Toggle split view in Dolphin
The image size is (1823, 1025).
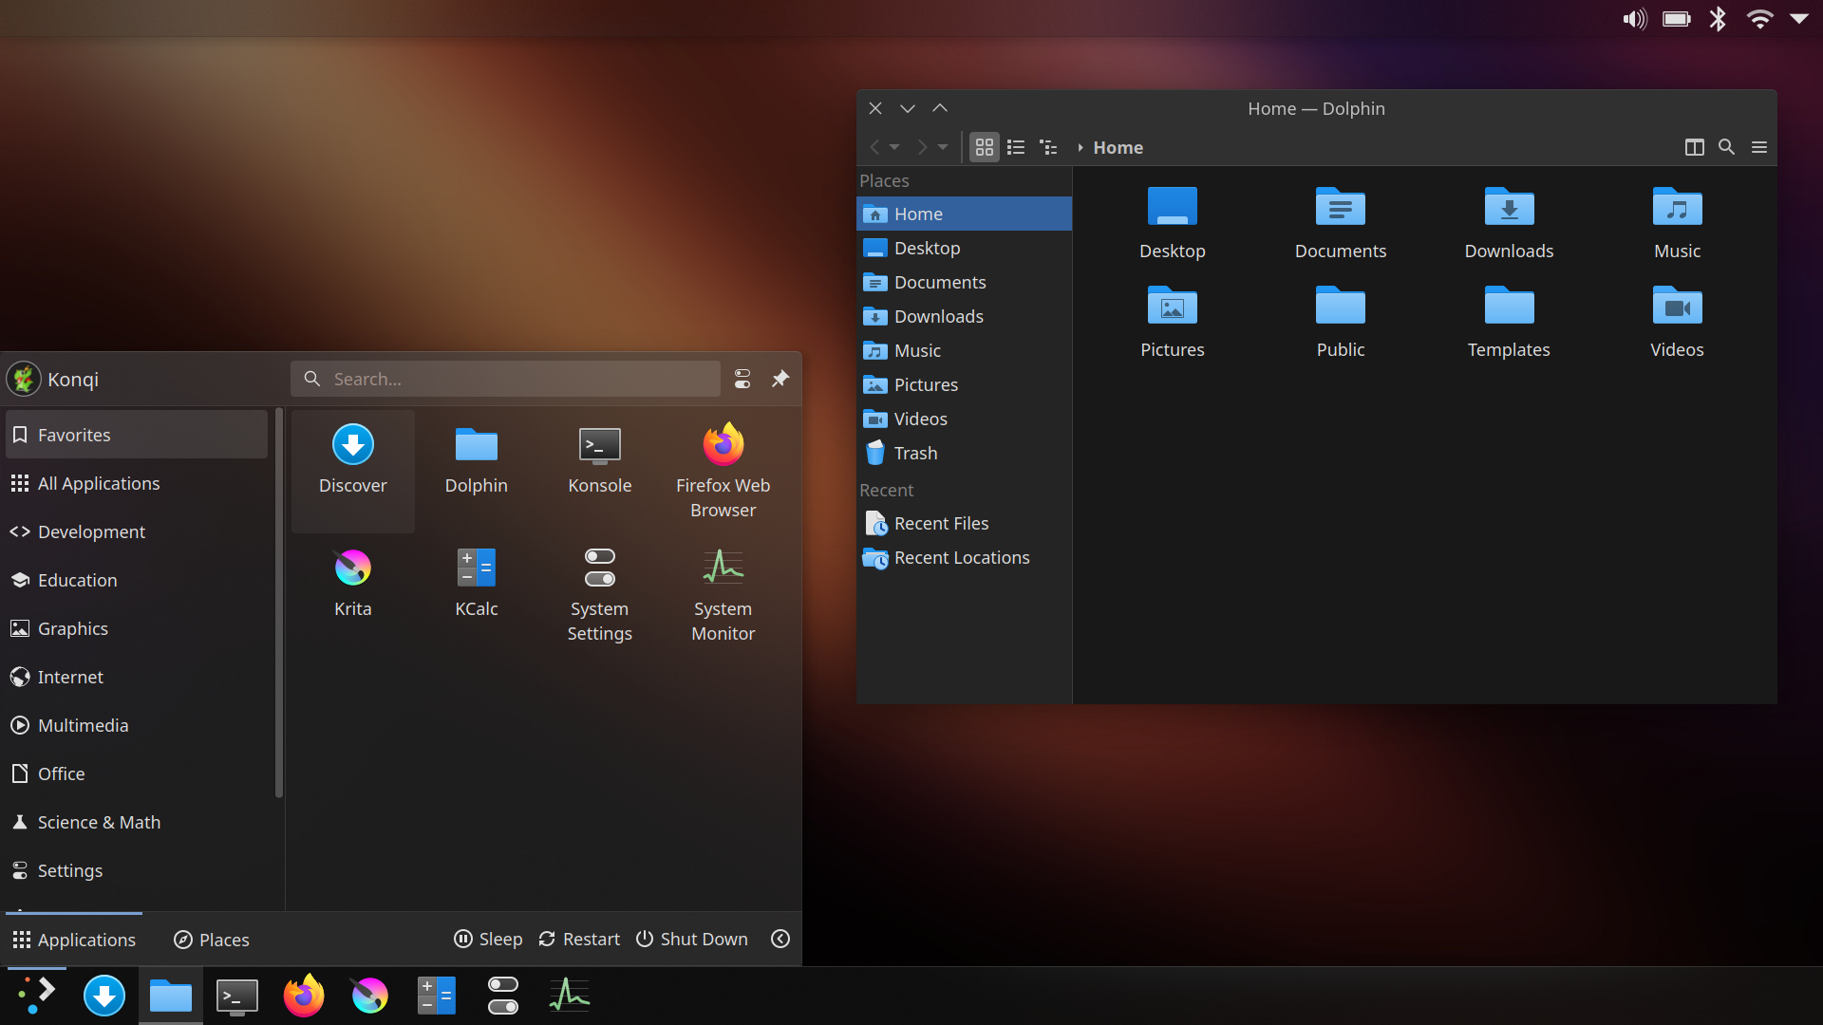[1695, 147]
